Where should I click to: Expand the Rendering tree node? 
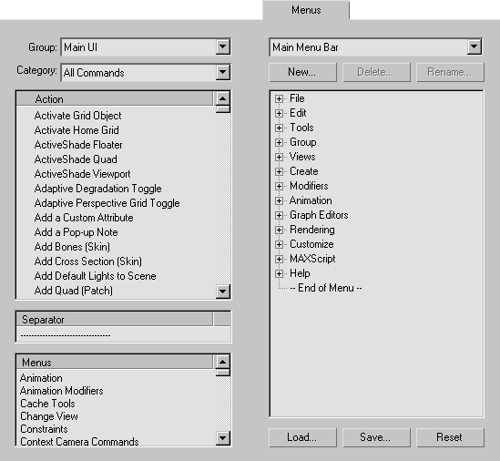[x=279, y=230]
